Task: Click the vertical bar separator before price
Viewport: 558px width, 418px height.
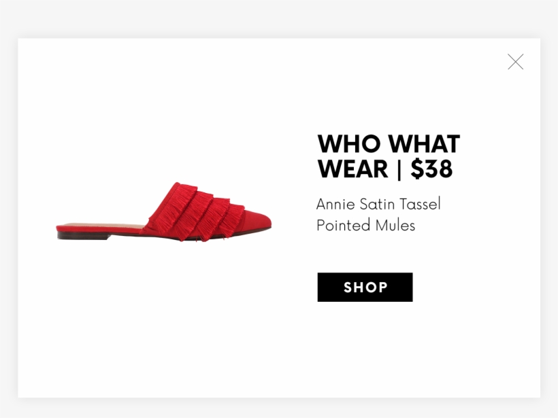Action: tap(399, 169)
